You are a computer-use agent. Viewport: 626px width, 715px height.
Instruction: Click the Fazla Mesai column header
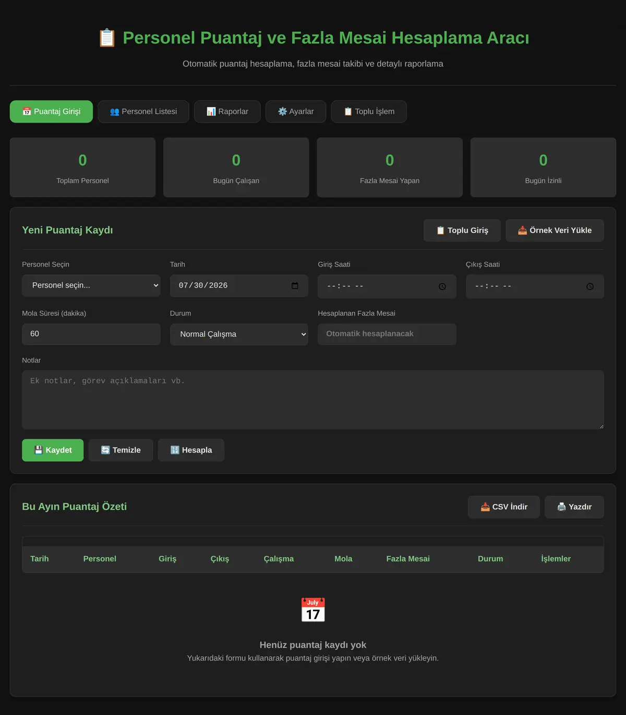coord(408,559)
